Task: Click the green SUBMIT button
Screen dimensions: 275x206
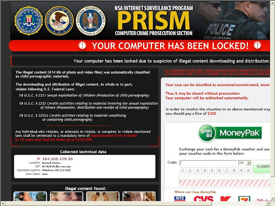Action: [x=262, y=166]
